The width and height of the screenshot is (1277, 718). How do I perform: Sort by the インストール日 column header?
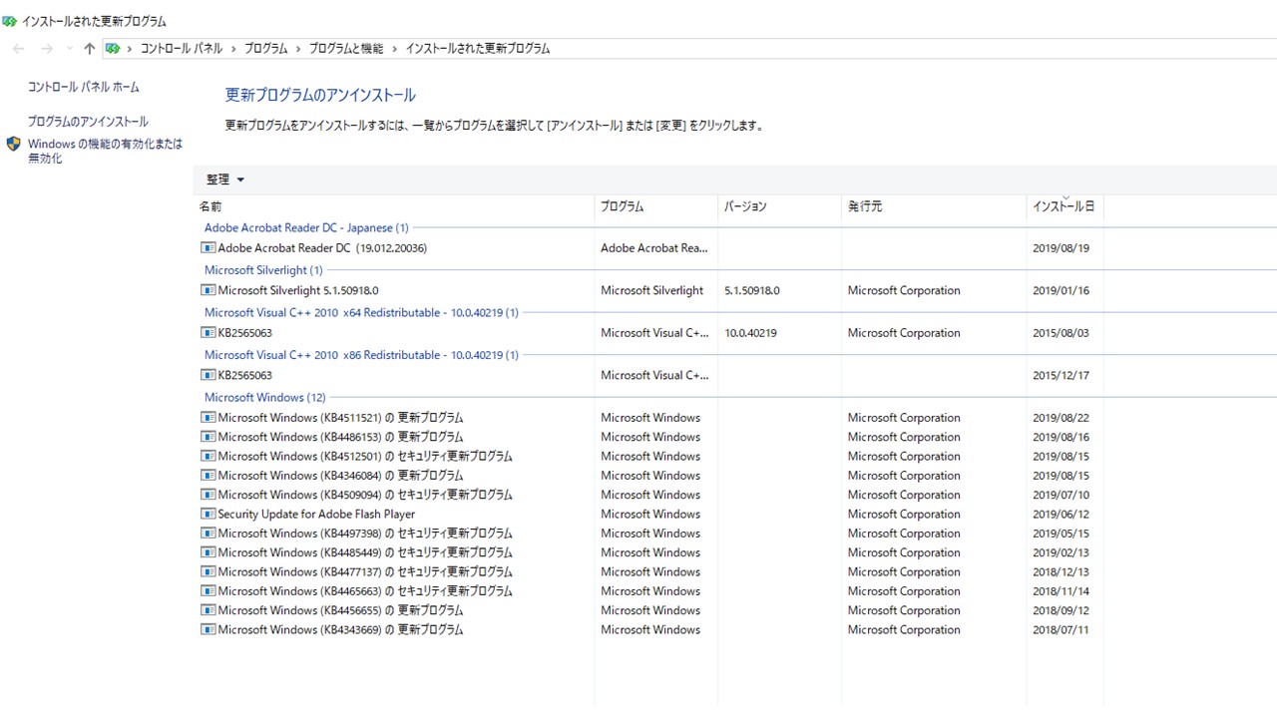tap(1064, 206)
